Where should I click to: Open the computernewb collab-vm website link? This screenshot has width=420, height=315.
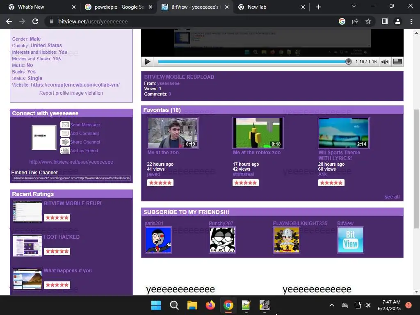point(75,84)
